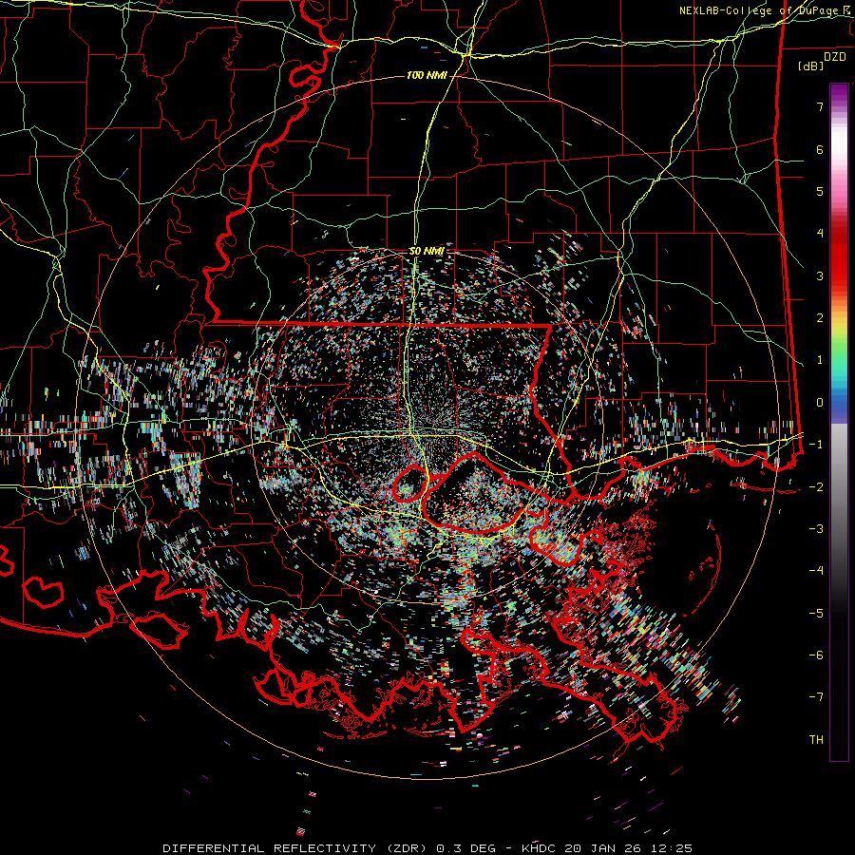Click the 3 value on color scale

pos(820,275)
